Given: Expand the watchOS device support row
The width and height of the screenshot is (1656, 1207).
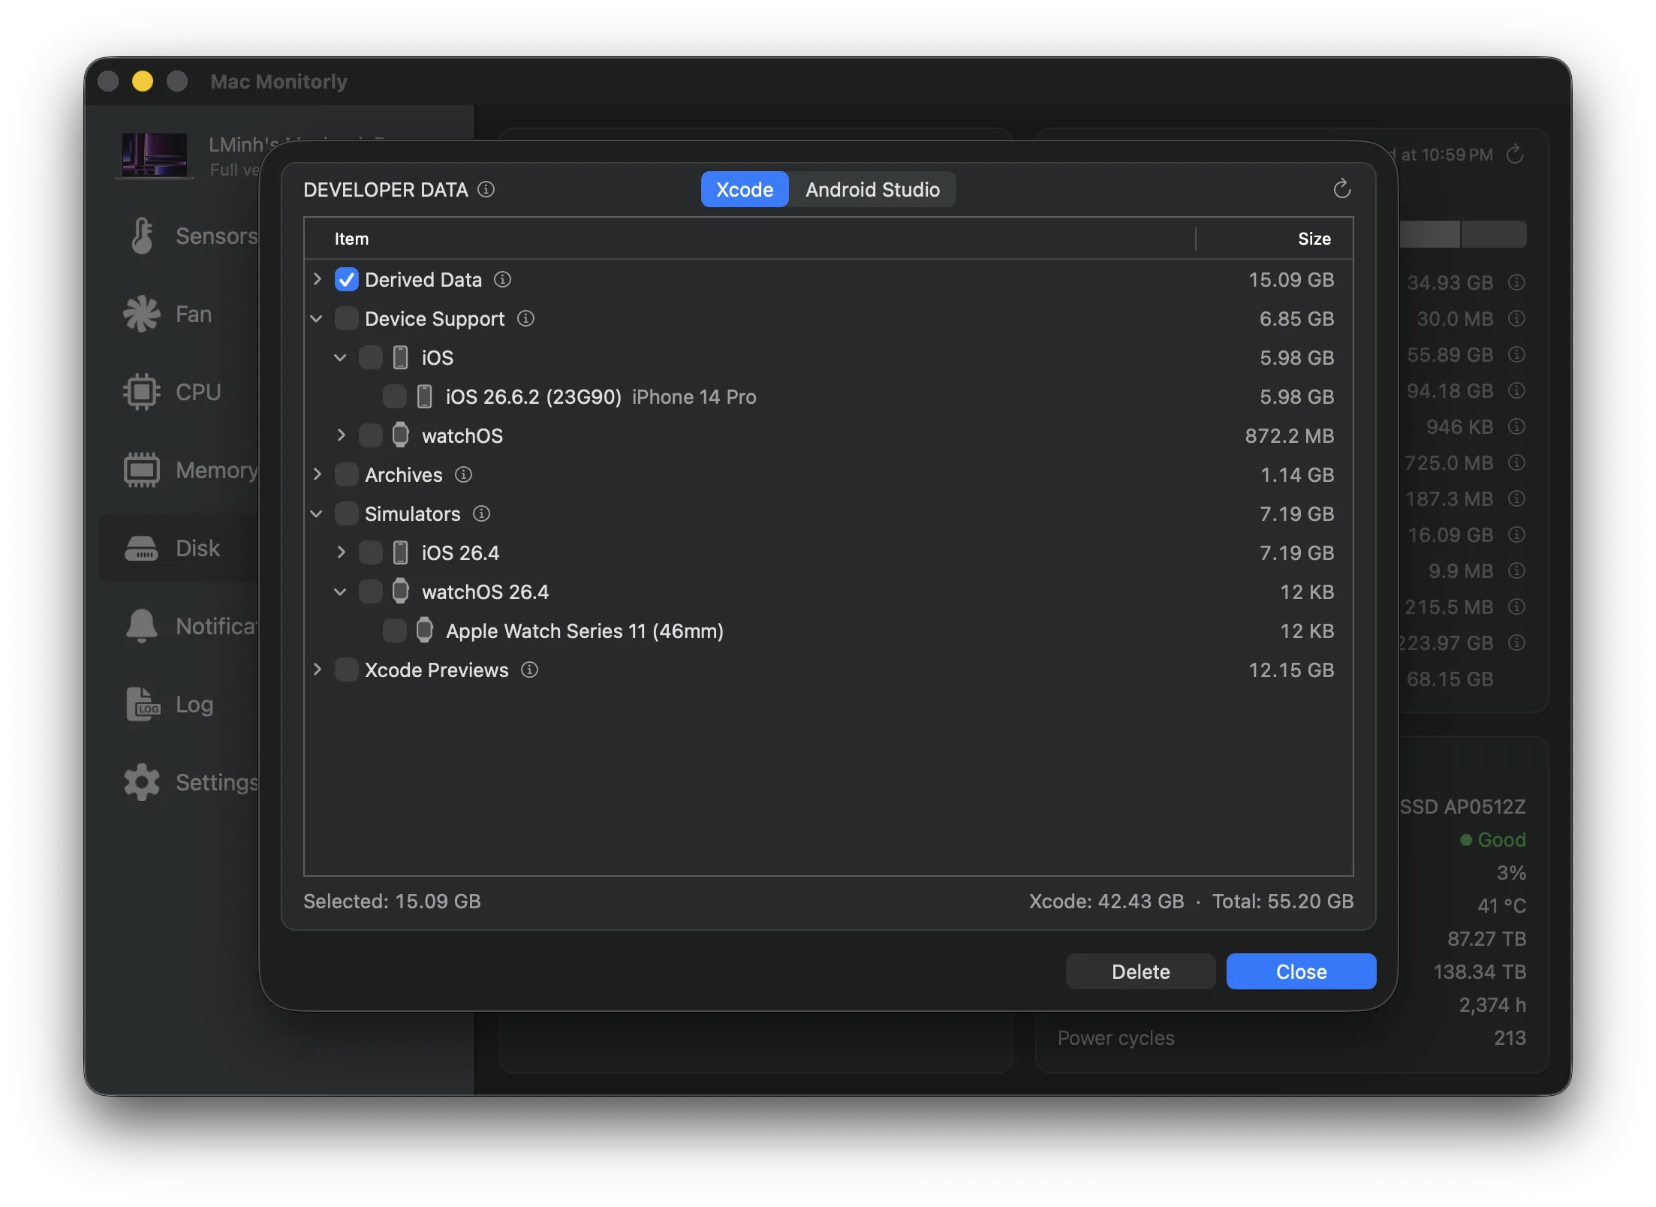Looking at the screenshot, I should [342, 435].
